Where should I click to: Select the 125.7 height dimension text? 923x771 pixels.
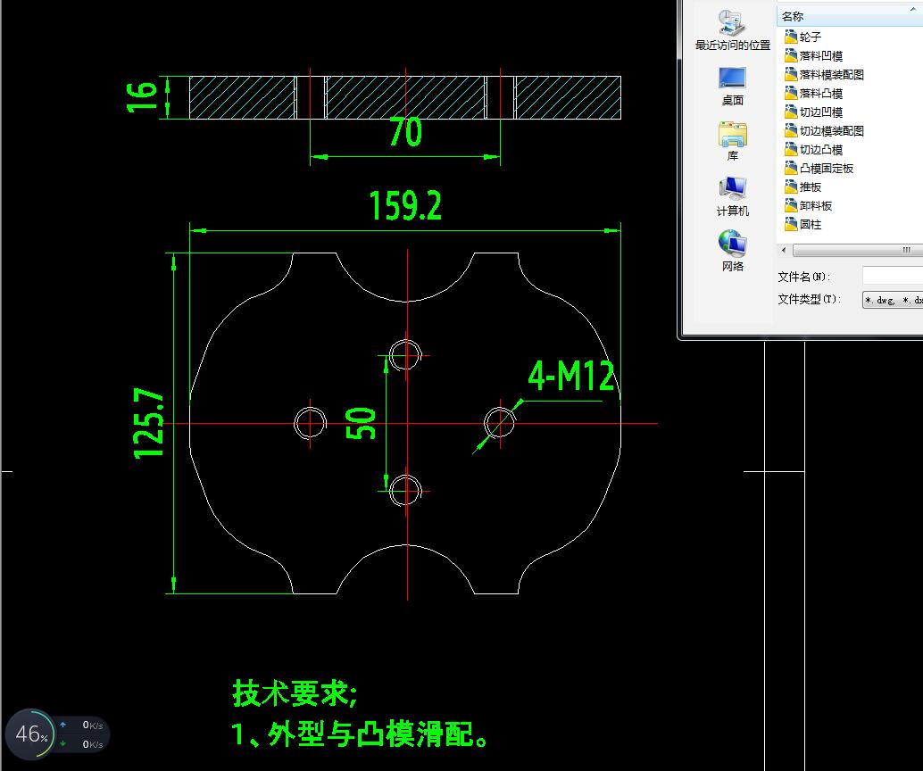pyautogui.click(x=148, y=423)
